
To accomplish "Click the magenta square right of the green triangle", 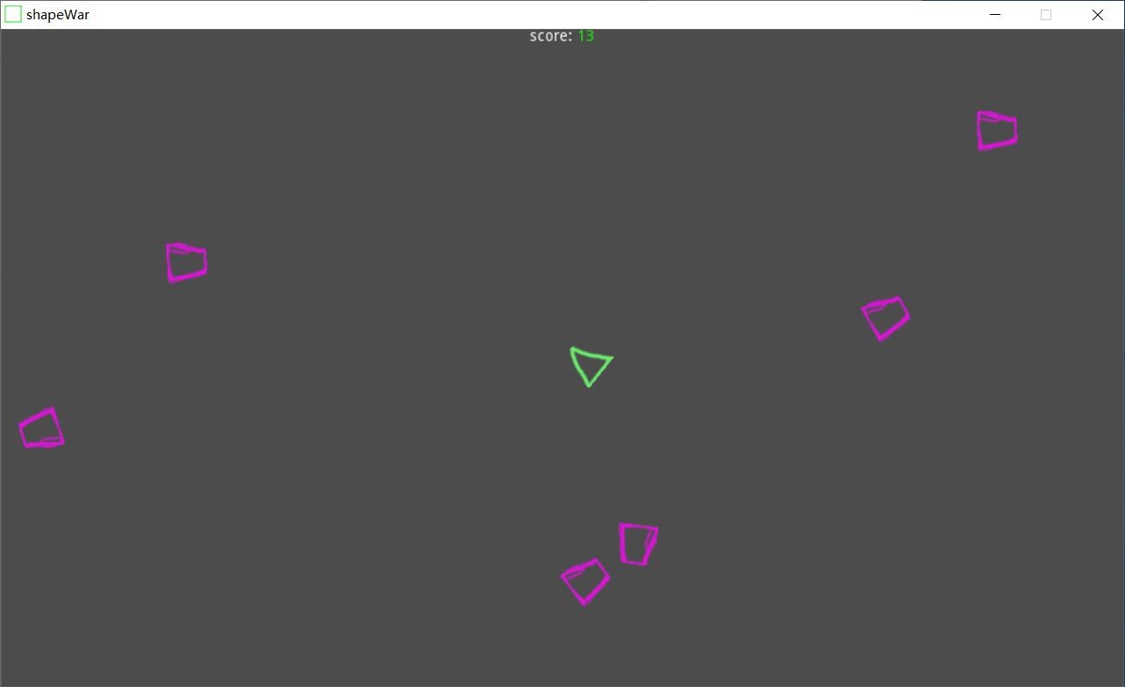I will click(885, 318).
